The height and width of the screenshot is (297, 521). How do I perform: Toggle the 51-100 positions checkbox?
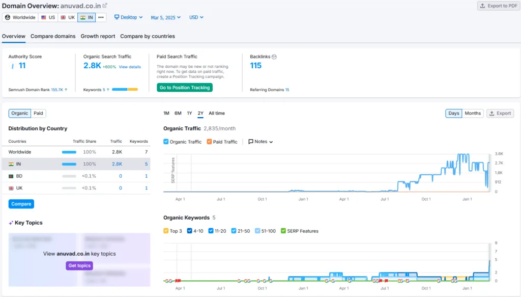point(257,231)
